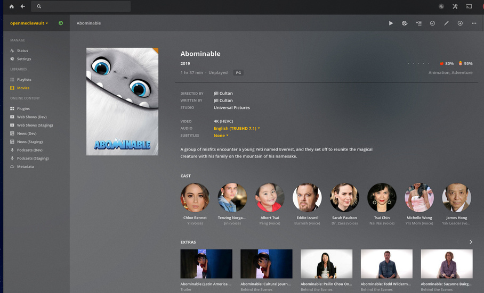
Task: Focus the search field in the top bar
Action: tap(81, 6)
